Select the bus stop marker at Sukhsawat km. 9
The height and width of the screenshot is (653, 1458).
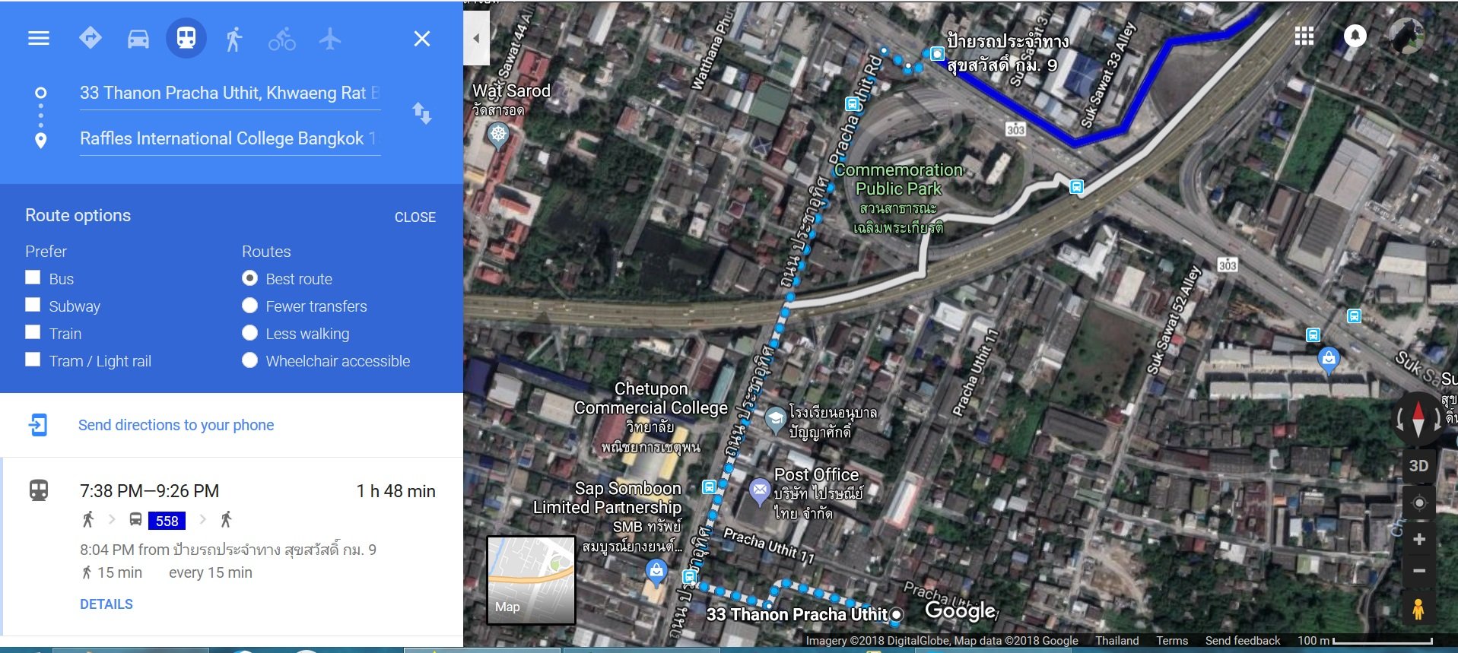pos(937,54)
